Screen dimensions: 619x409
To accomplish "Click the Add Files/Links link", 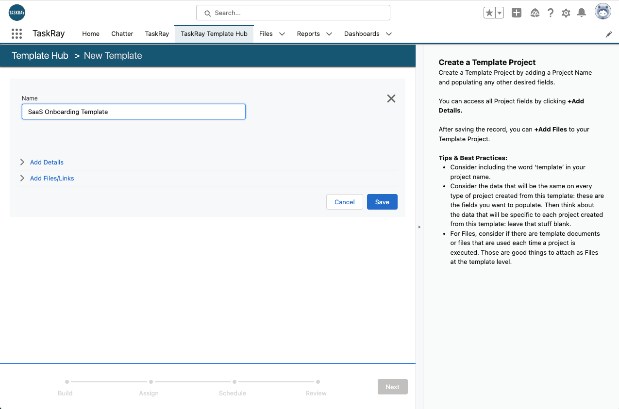I will [52, 178].
